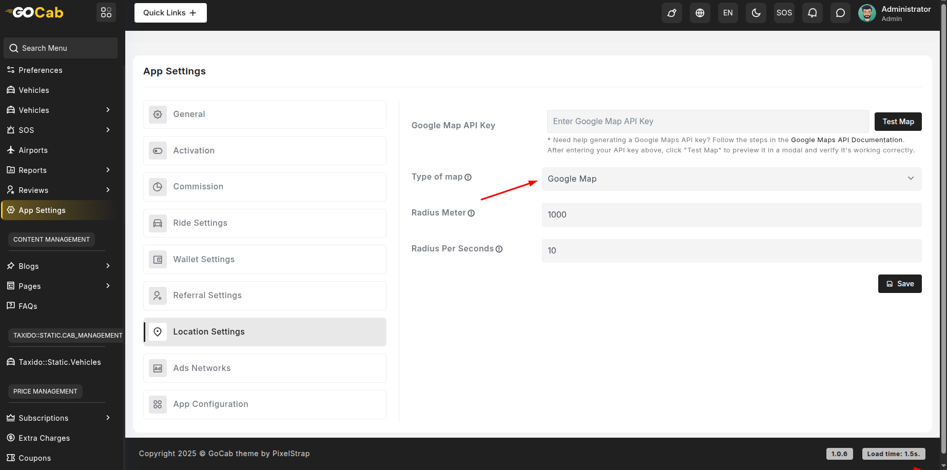Viewport: 947px width, 470px height.
Task: Select the Wallet Settings tab
Action: [265, 260]
